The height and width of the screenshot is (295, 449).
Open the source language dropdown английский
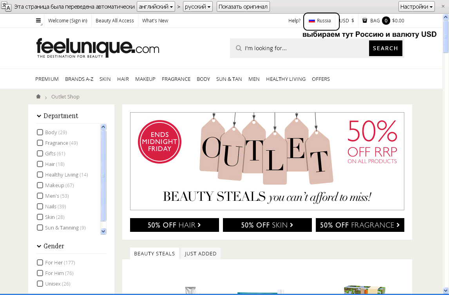[156, 7]
